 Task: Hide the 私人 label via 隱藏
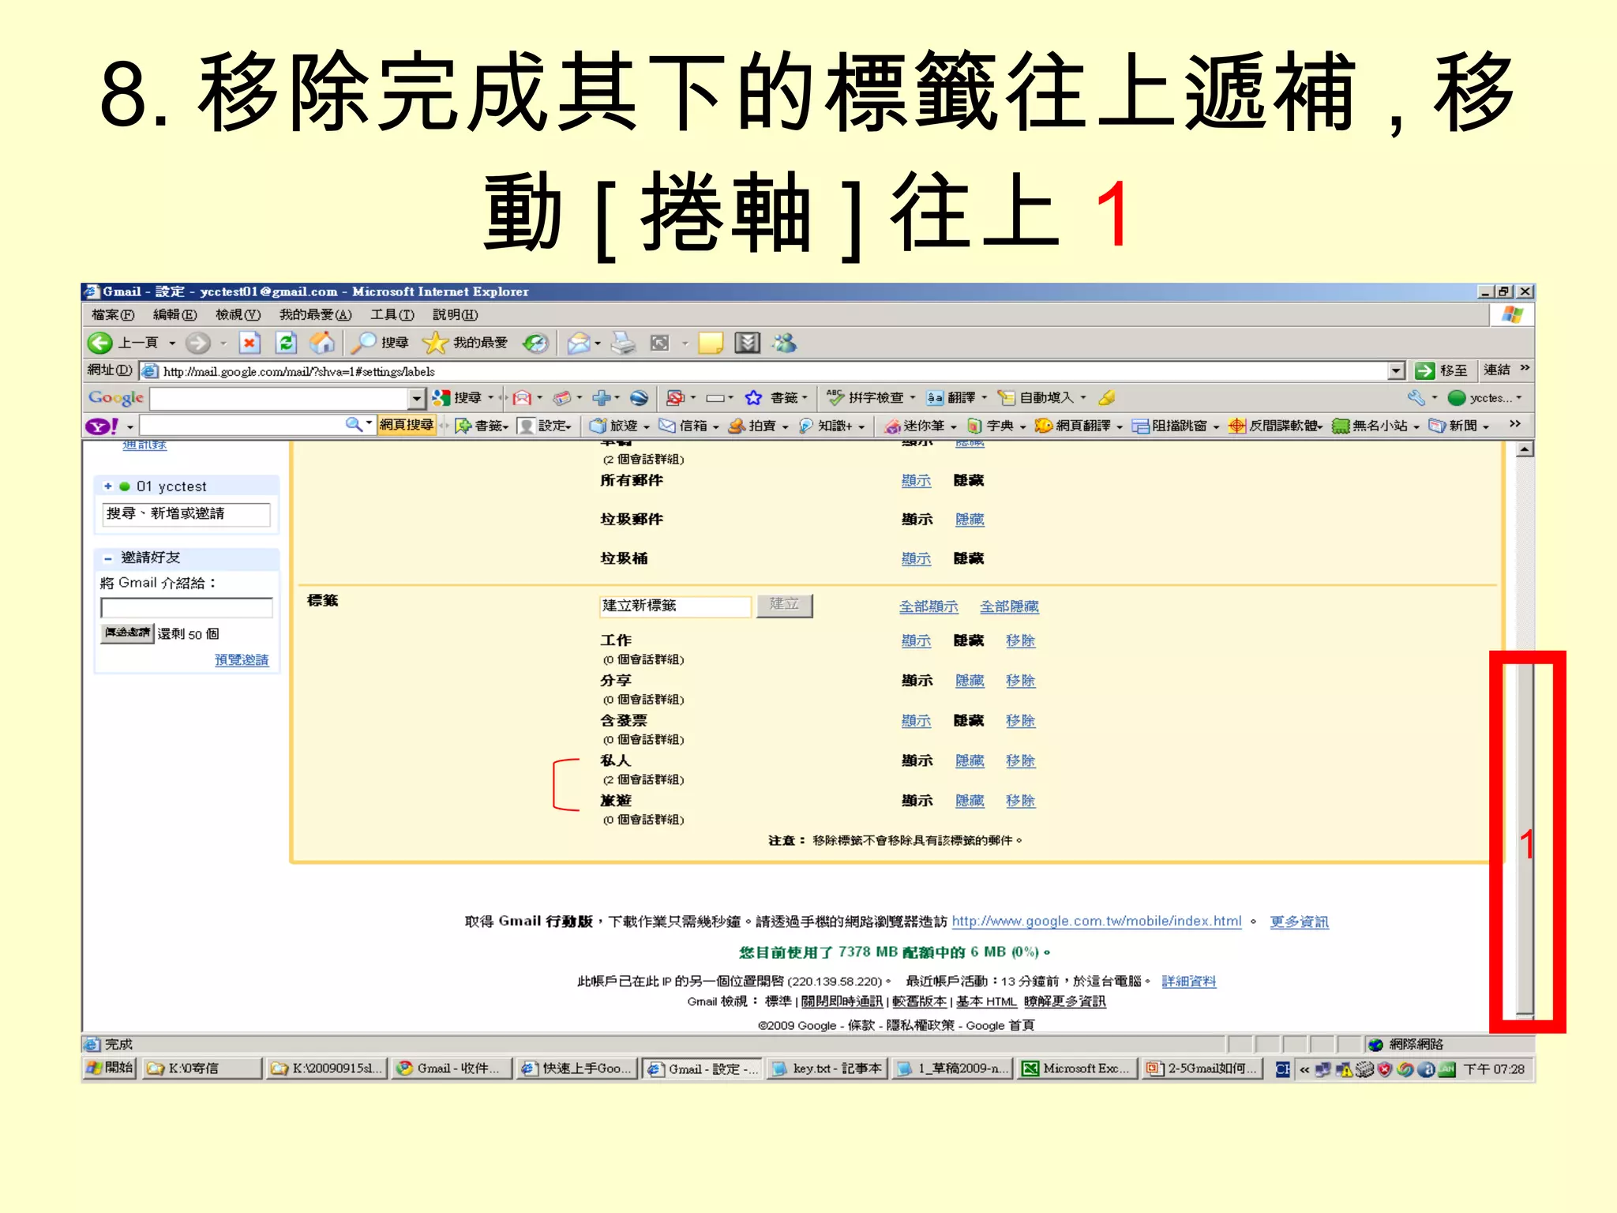pos(970,760)
